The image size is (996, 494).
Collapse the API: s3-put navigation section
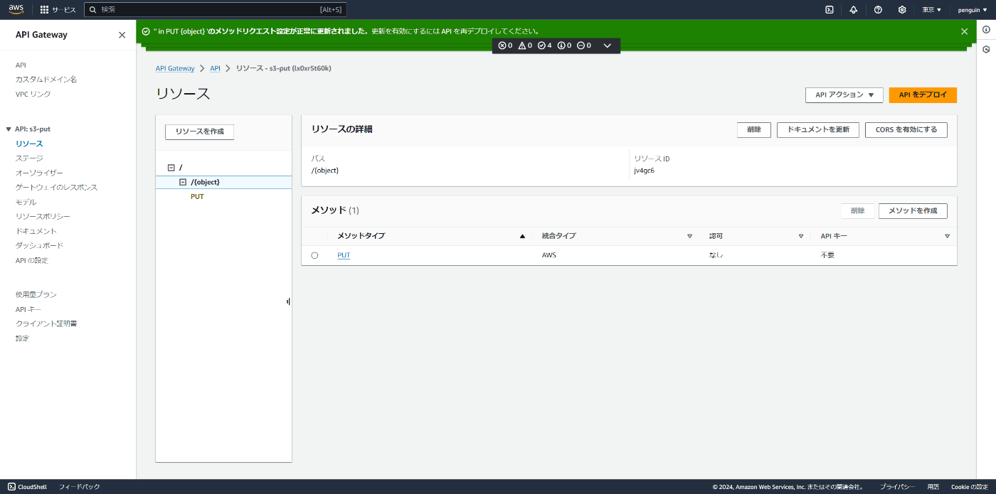[x=9, y=129]
